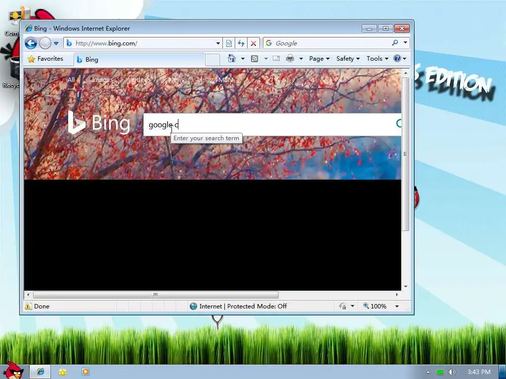Click the 3:43 PM clock
This screenshot has height=379, width=506.
(479, 372)
